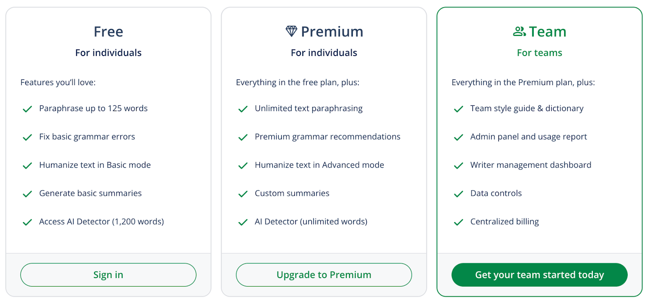This screenshot has height=306, width=648.
Task: Click checkmark next to Fix basic grammar errors
Action: tap(27, 137)
